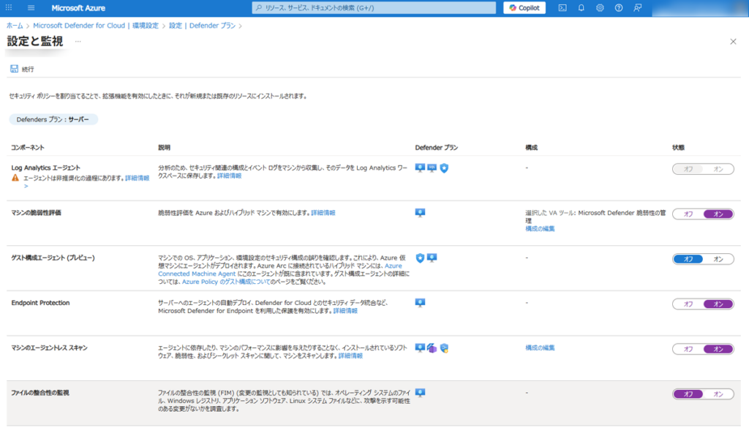Screen dimensions: 749x436
Task: Open the help question mark icon
Action: tap(619, 8)
